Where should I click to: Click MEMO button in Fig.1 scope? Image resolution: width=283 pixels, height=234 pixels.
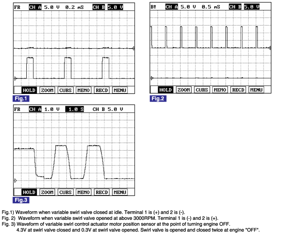point(83,90)
